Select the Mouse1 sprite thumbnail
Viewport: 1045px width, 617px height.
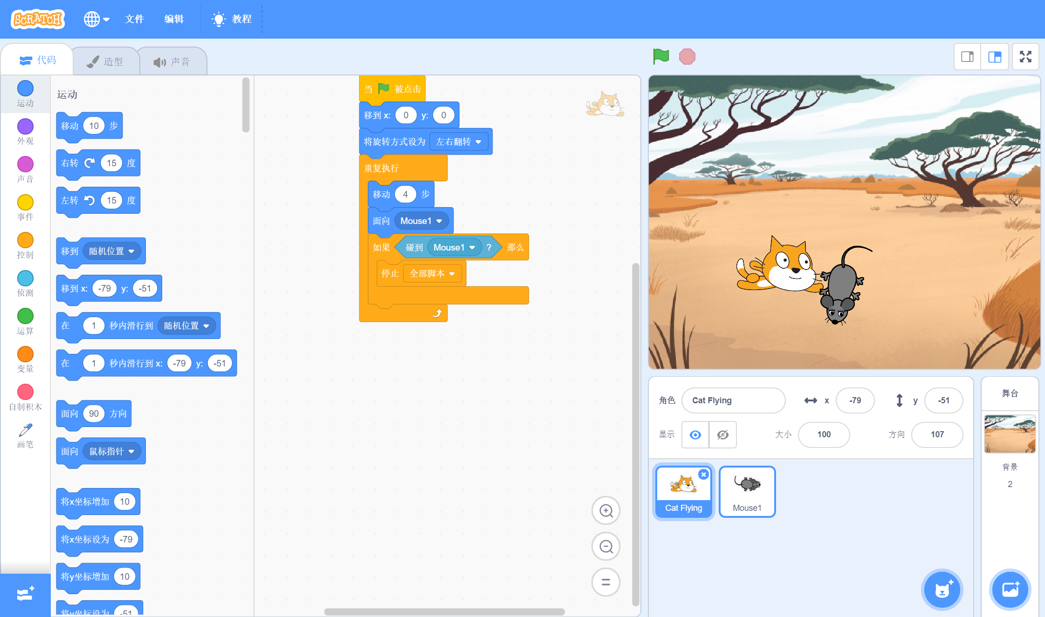(x=747, y=491)
